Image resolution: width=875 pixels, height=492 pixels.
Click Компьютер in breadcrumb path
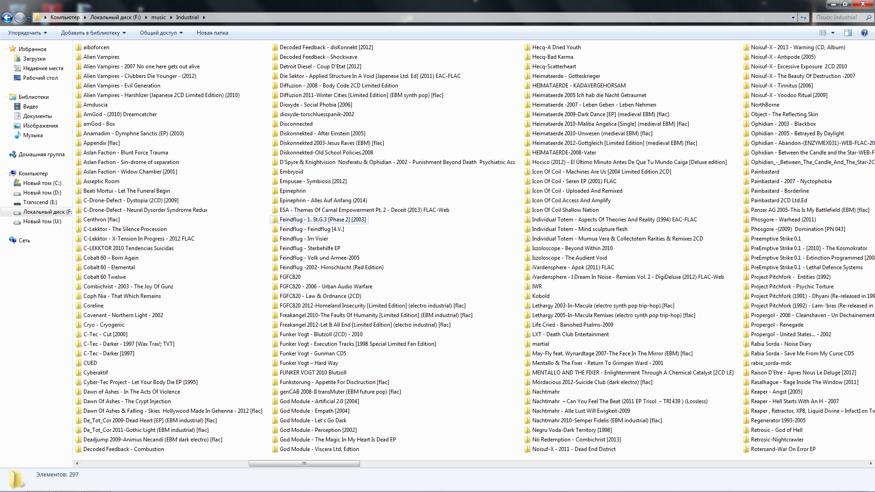65,17
